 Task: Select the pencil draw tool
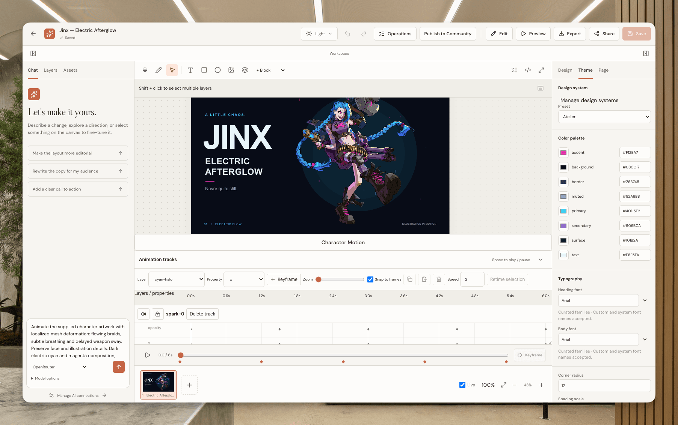[x=159, y=70]
